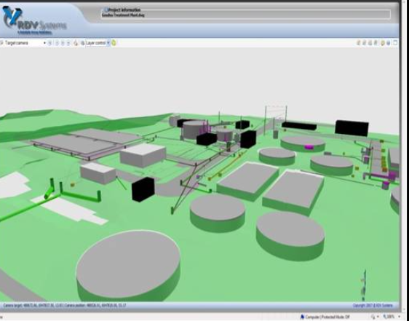
Task: Click the yellow-green round icon beside Layer control
Action: pos(114,43)
